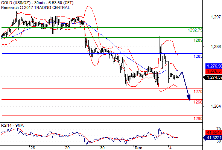Viewport: 222px width, 150px height.
Task: Click the RSI14 - 9MA indicator label
Action: tap(12, 125)
